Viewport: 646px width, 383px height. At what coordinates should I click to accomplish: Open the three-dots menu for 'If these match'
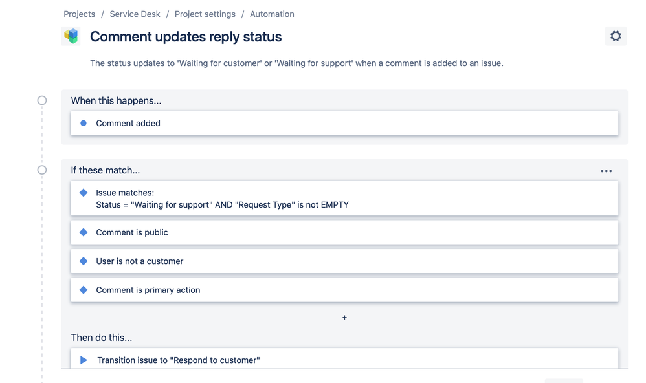pos(606,171)
